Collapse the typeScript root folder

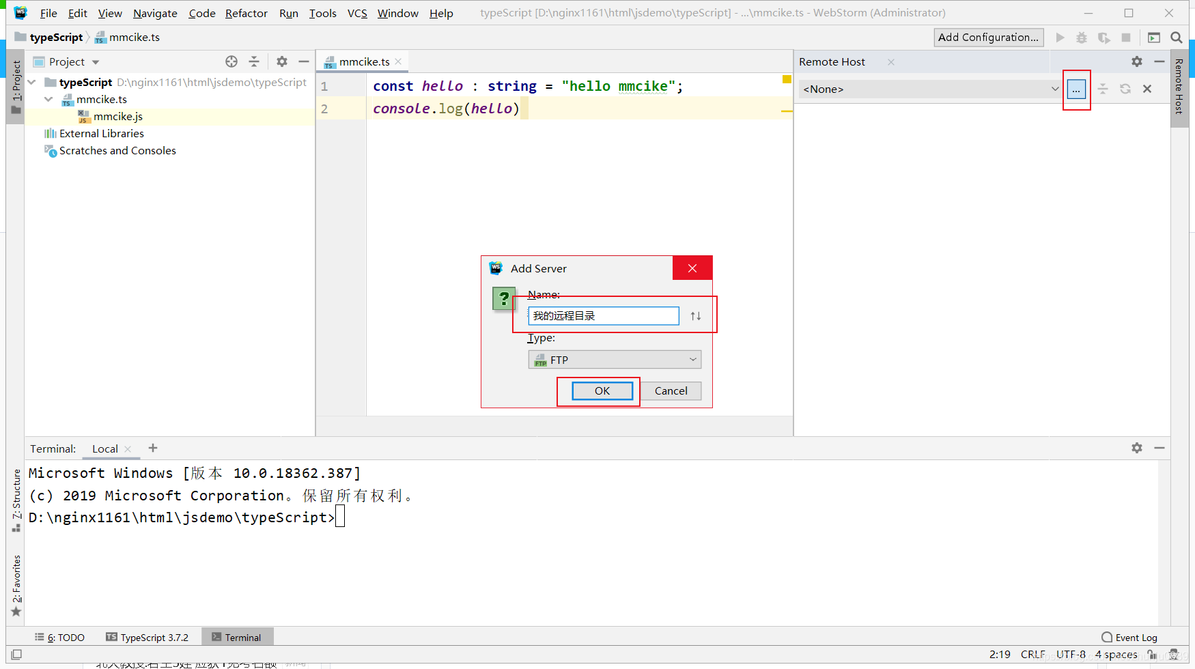31,83
